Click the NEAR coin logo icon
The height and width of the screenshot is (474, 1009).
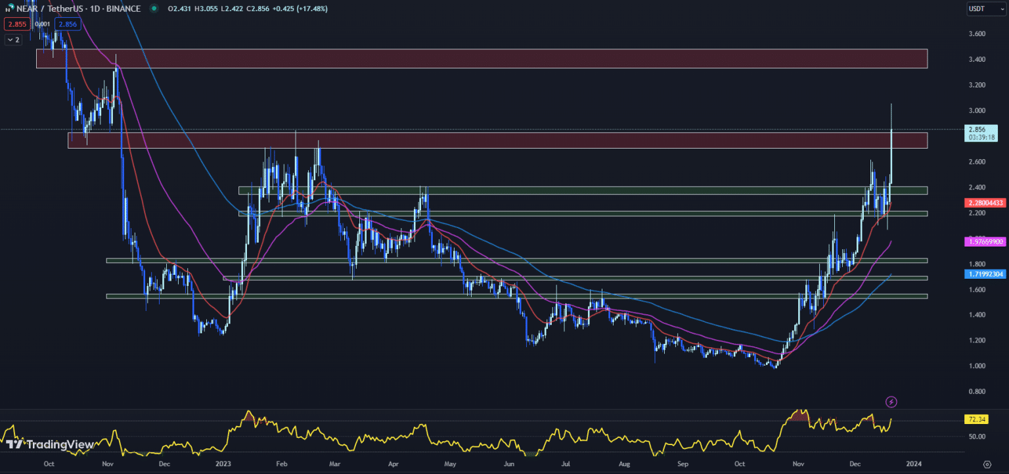pyautogui.click(x=9, y=9)
